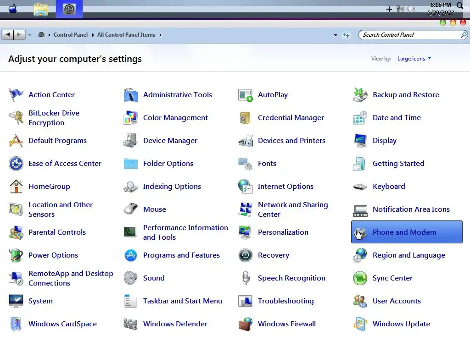This screenshot has height=352, width=470.
Task: Expand the arrow after All Control Panel Items
Action: click(160, 35)
